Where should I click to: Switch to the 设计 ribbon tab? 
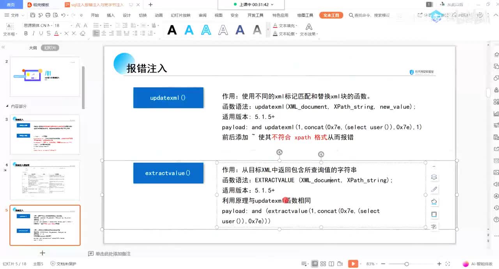tap(127, 15)
